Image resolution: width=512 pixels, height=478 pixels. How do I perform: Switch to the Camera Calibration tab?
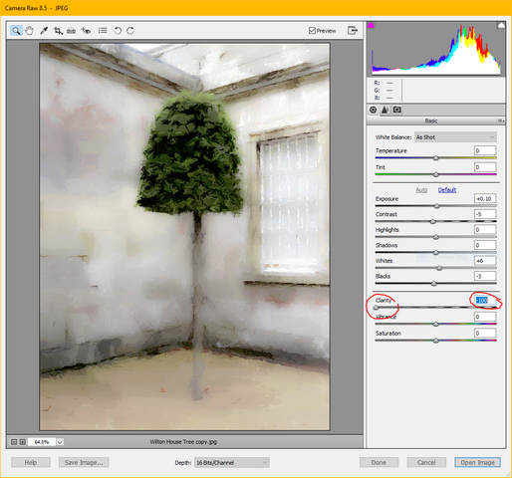click(x=397, y=110)
